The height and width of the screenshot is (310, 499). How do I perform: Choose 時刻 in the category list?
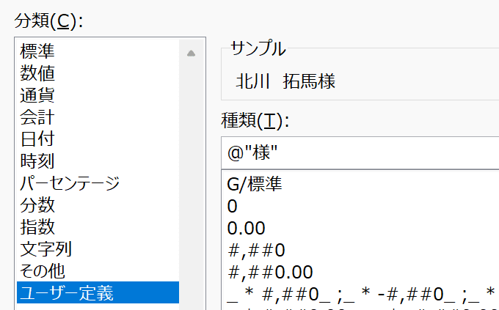click(98, 160)
